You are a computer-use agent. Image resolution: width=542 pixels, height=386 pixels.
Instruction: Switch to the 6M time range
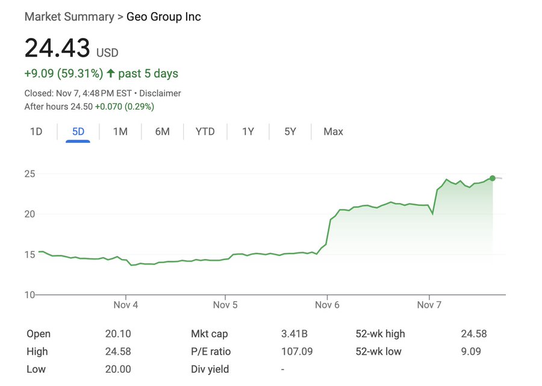click(162, 132)
